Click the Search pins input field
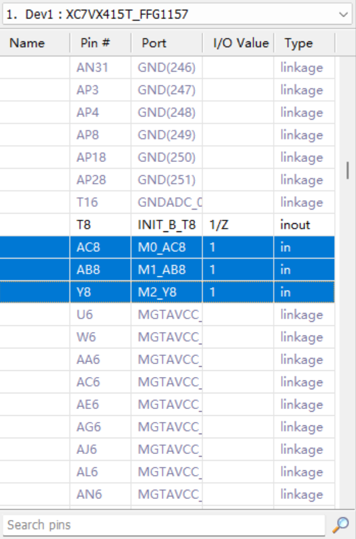The height and width of the screenshot is (539, 356). click(x=164, y=525)
